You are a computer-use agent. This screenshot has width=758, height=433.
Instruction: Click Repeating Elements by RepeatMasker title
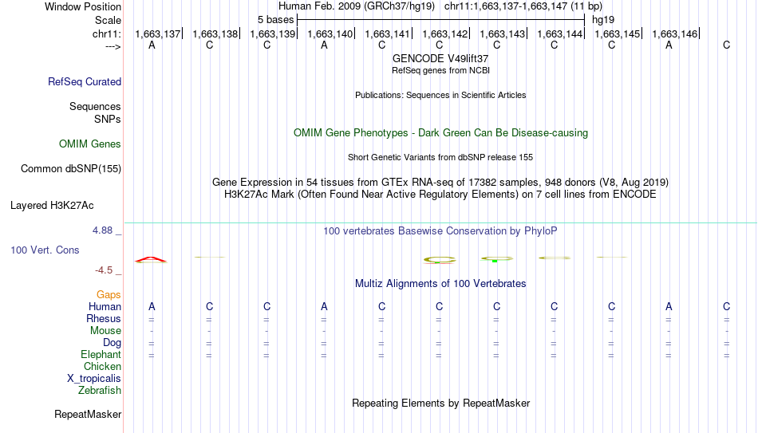(x=440, y=403)
